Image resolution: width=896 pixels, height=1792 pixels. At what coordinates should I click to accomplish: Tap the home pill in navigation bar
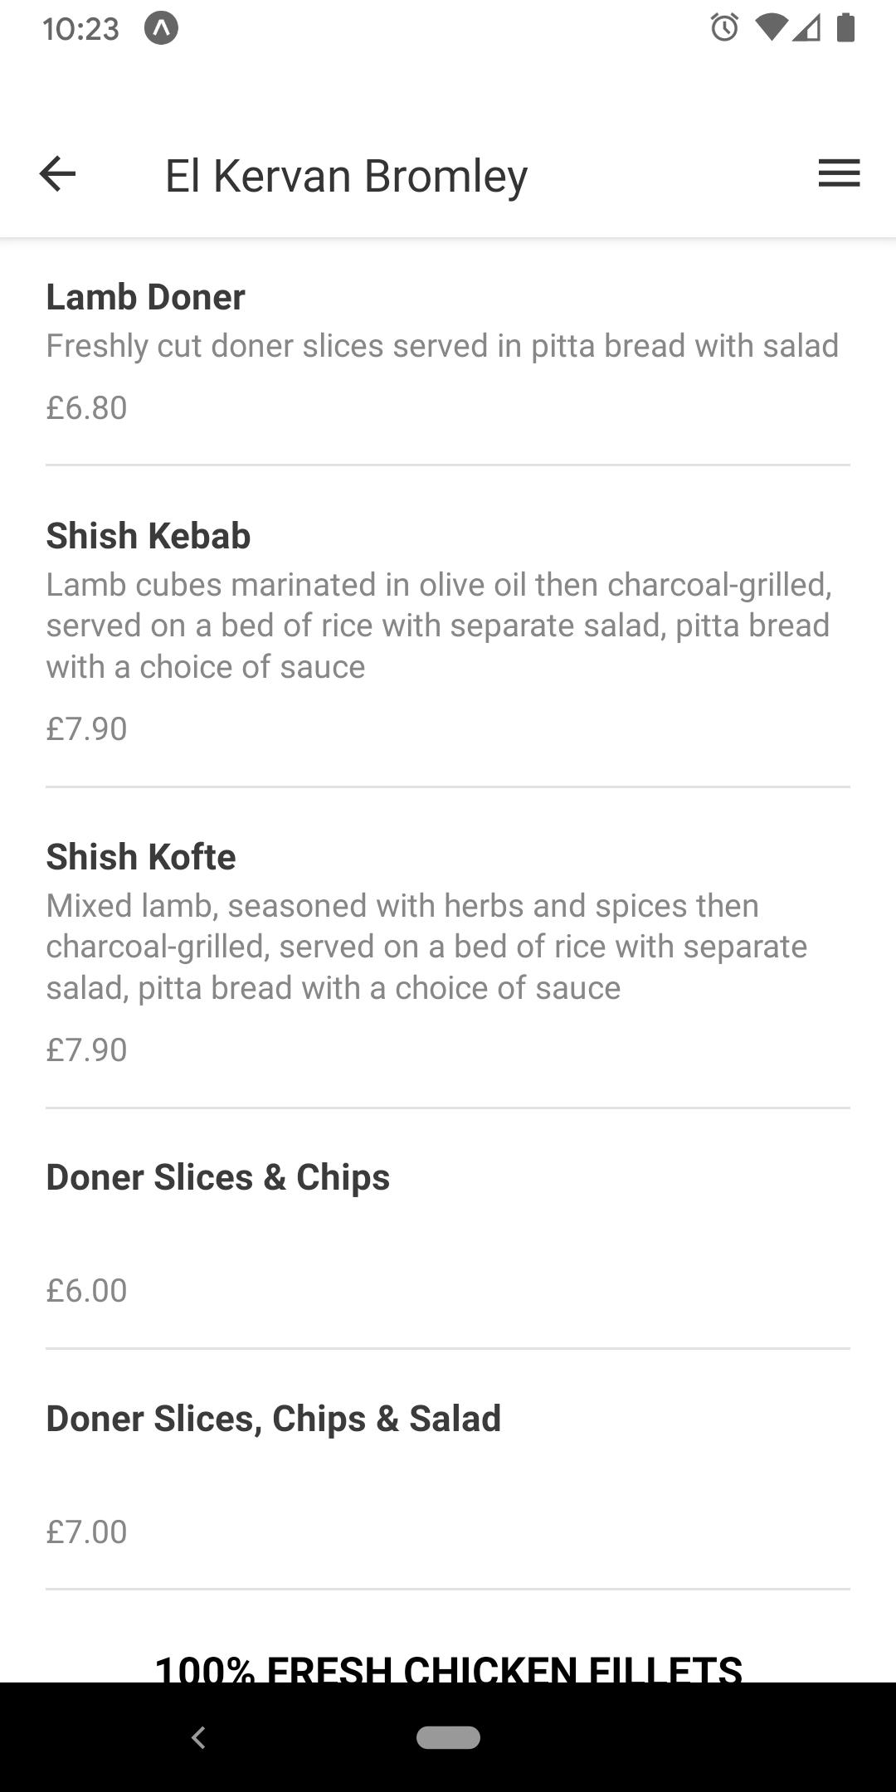[x=448, y=1737]
